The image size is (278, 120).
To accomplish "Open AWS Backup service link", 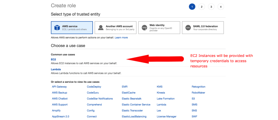I will (60, 93).
